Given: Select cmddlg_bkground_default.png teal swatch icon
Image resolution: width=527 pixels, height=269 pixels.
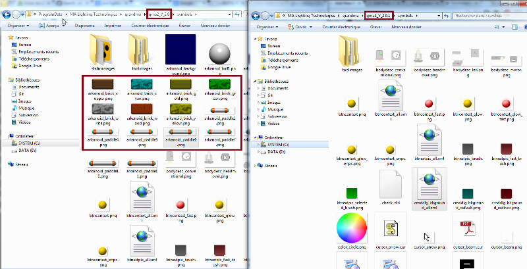Looking at the screenshot, I should (x=468, y=193).
